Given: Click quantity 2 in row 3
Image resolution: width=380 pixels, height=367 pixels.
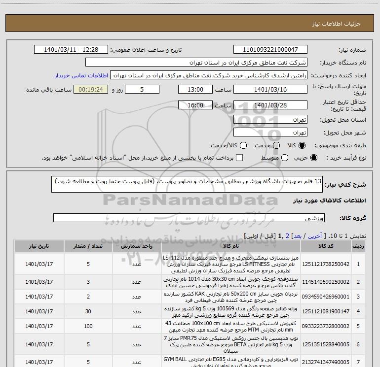Looking at the screenshot, I should [x=88, y=297].
